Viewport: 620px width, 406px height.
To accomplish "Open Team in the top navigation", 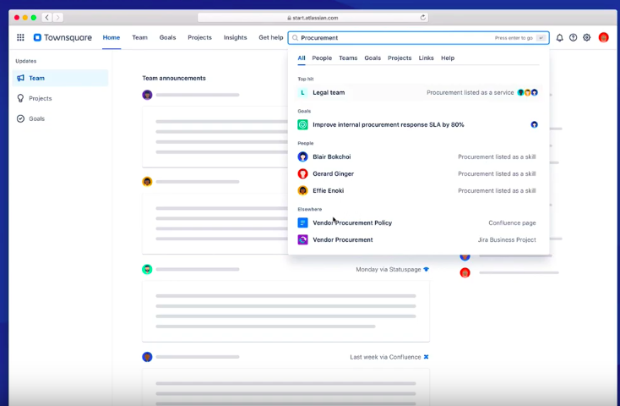I will [139, 37].
